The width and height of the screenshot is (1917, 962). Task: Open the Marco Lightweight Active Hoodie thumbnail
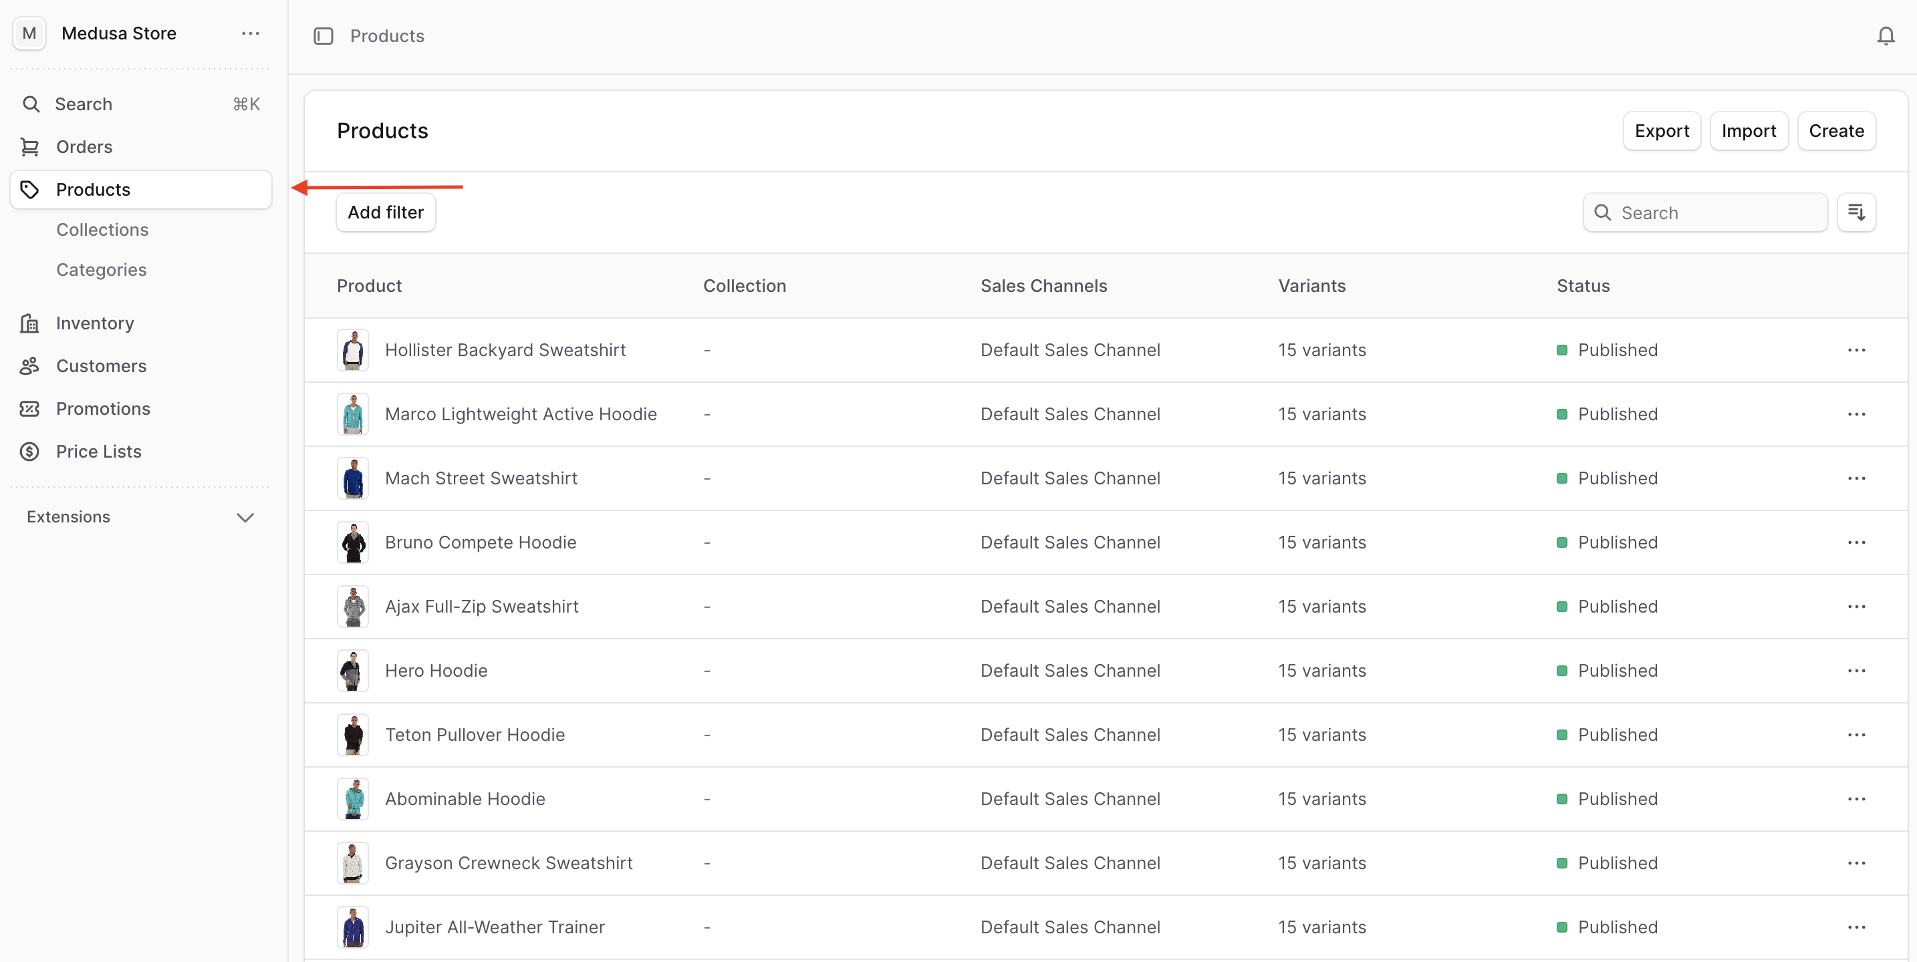point(353,414)
